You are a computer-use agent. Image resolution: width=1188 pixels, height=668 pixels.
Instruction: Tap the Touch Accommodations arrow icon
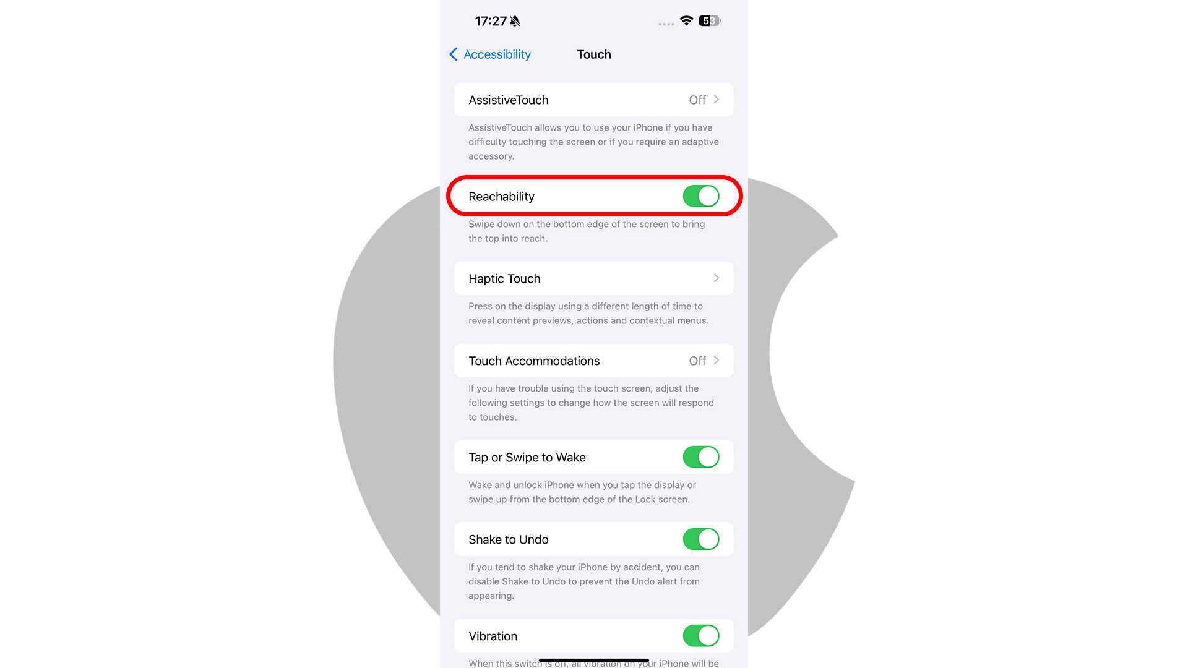pyautogui.click(x=717, y=361)
